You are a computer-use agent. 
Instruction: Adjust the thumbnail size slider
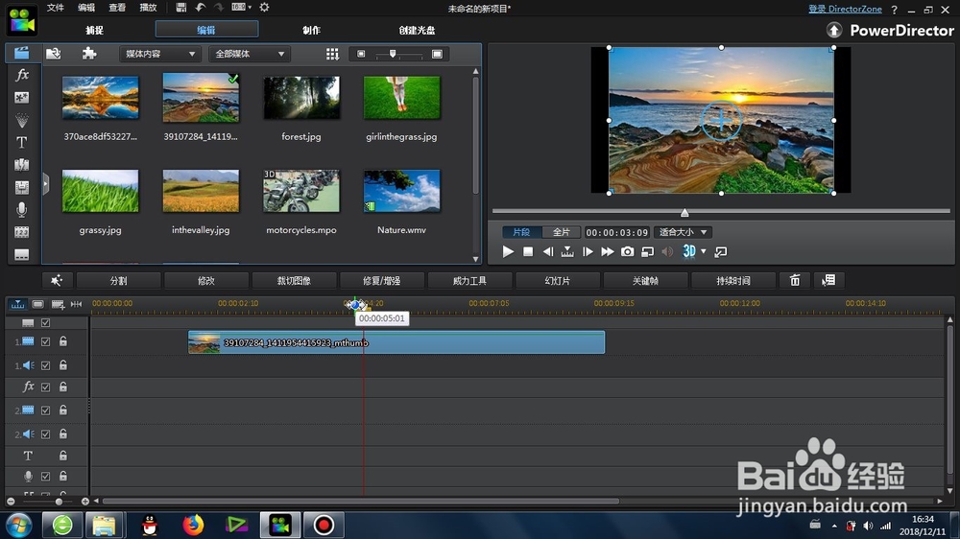point(393,54)
